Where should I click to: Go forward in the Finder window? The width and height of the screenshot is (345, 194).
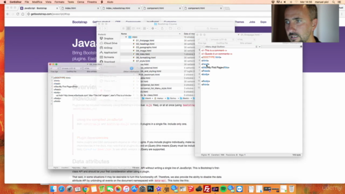tap(105, 29)
